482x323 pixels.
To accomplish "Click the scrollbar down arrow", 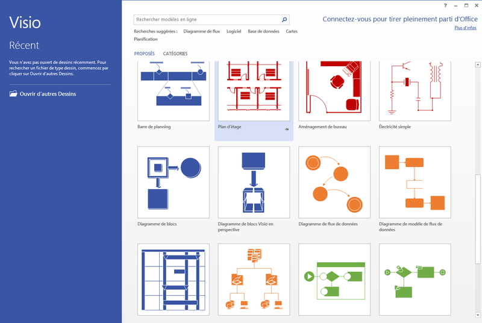I will tap(478, 315).
